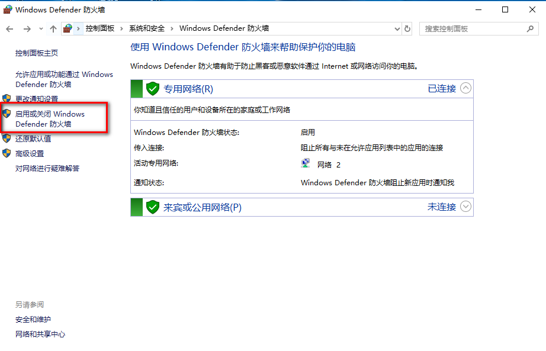The image size is (546, 351).
Task: Open 启用或关闭 Windows Defender 防火墙 link
Action: pyautogui.click(x=50, y=119)
